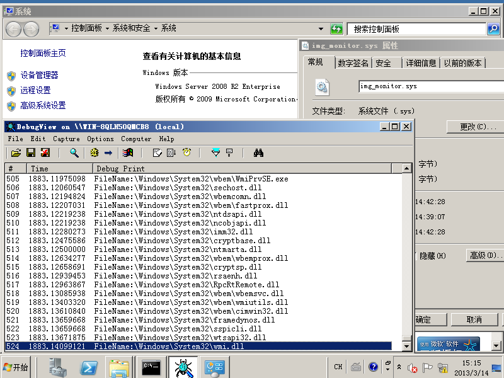Open the 设备管理器 link
This screenshot has width=504, height=378.
coord(39,75)
